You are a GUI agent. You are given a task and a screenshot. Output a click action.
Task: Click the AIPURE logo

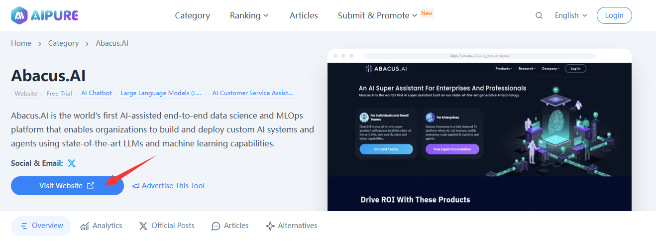click(44, 15)
